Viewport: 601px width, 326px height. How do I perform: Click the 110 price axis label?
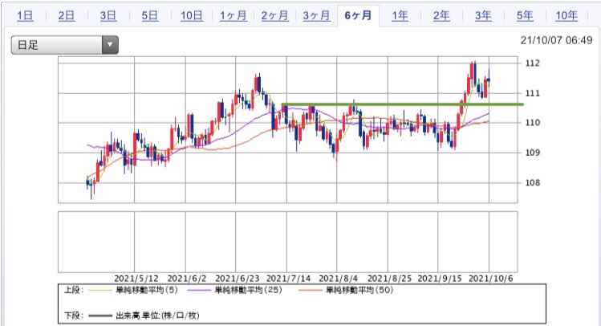tap(532, 123)
